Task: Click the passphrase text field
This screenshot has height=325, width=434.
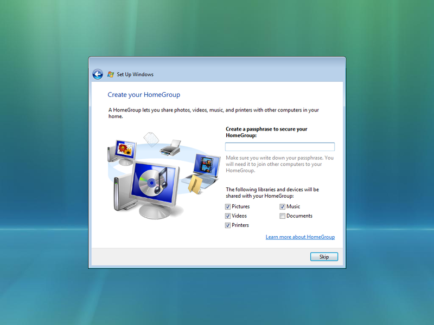Action: [280, 146]
